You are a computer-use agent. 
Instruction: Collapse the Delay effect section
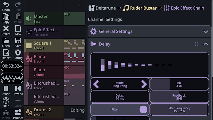[206, 44]
